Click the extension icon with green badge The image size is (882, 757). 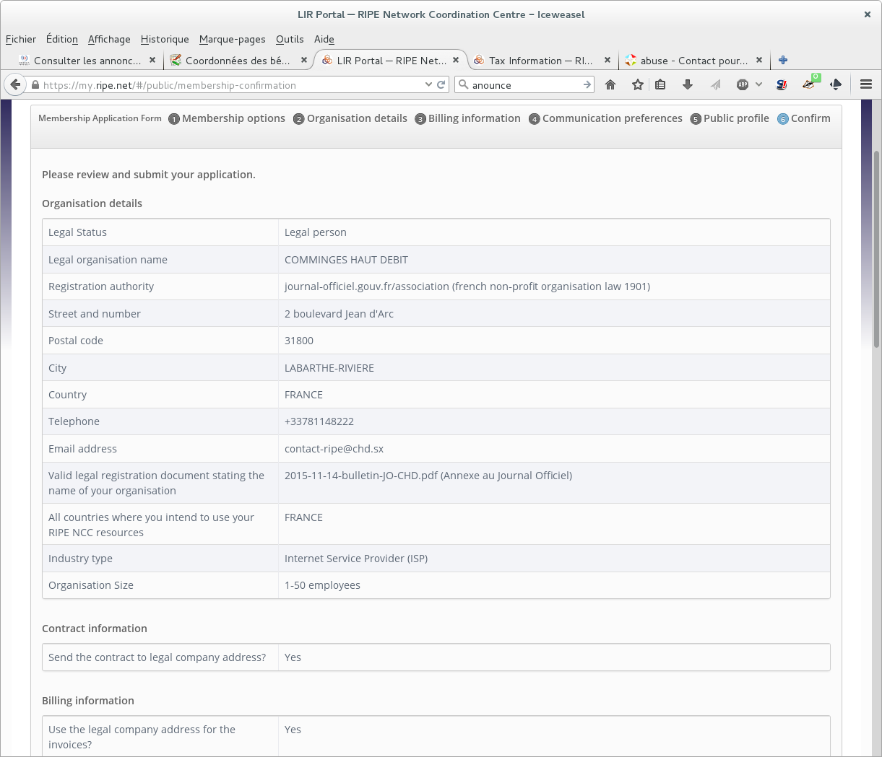[810, 84]
